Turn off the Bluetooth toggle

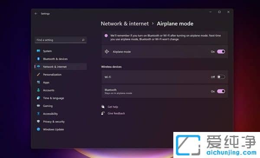click(x=221, y=91)
